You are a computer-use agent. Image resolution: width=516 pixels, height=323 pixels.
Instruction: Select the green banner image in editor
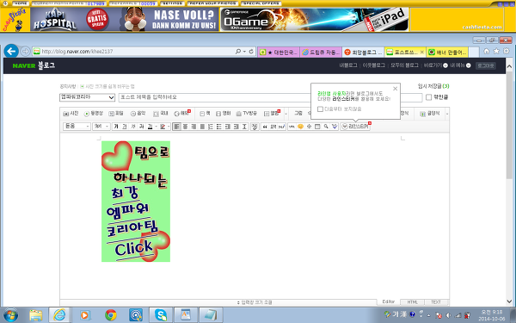point(136,202)
